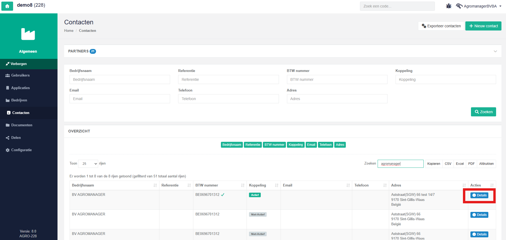Screen dimensions: 506x240
Task: Open Documenten in the sidebar
Action: (29, 125)
